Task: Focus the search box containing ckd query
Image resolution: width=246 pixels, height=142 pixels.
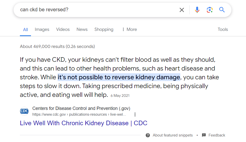Action: click(96, 10)
